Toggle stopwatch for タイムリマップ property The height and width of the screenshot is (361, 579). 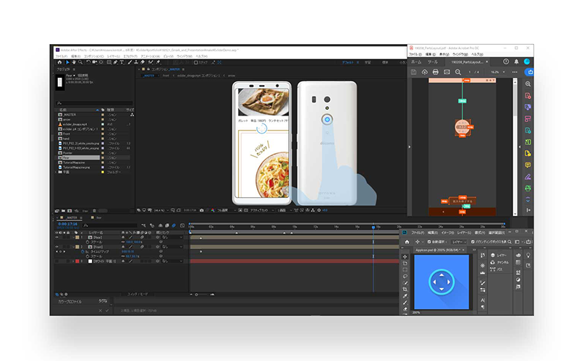pos(83,251)
